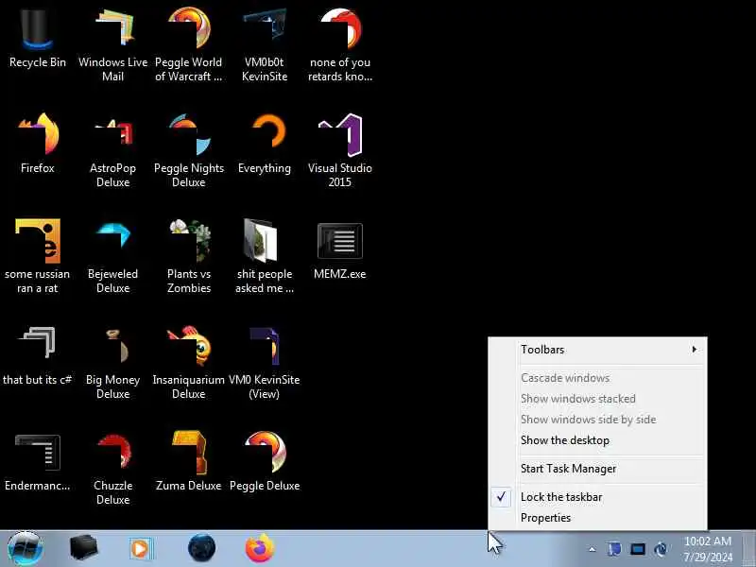Select Bejeweled Deluxe desktop icon
This screenshot has width=756, height=567.
coord(112,255)
